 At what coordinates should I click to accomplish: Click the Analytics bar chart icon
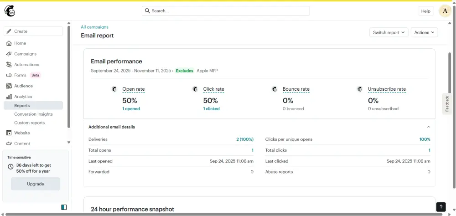click(9, 97)
